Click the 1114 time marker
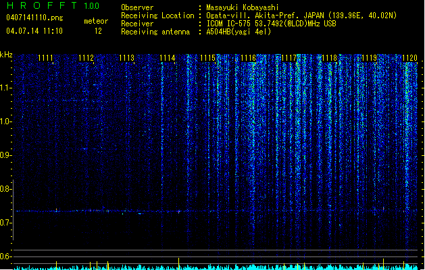 tap(168, 58)
